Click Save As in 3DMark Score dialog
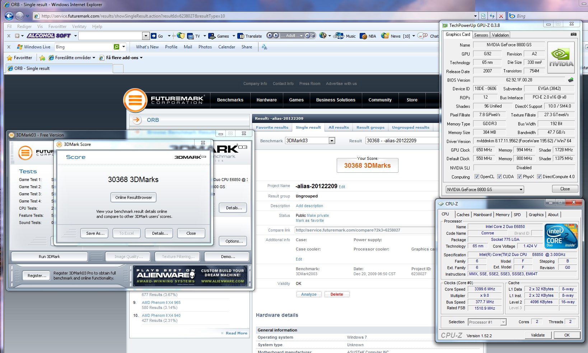 [95, 233]
